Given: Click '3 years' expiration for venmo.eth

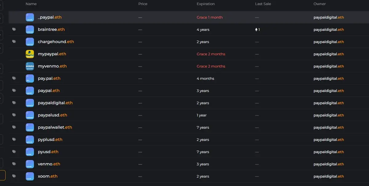Looking at the screenshot, I should click(203, 164).
